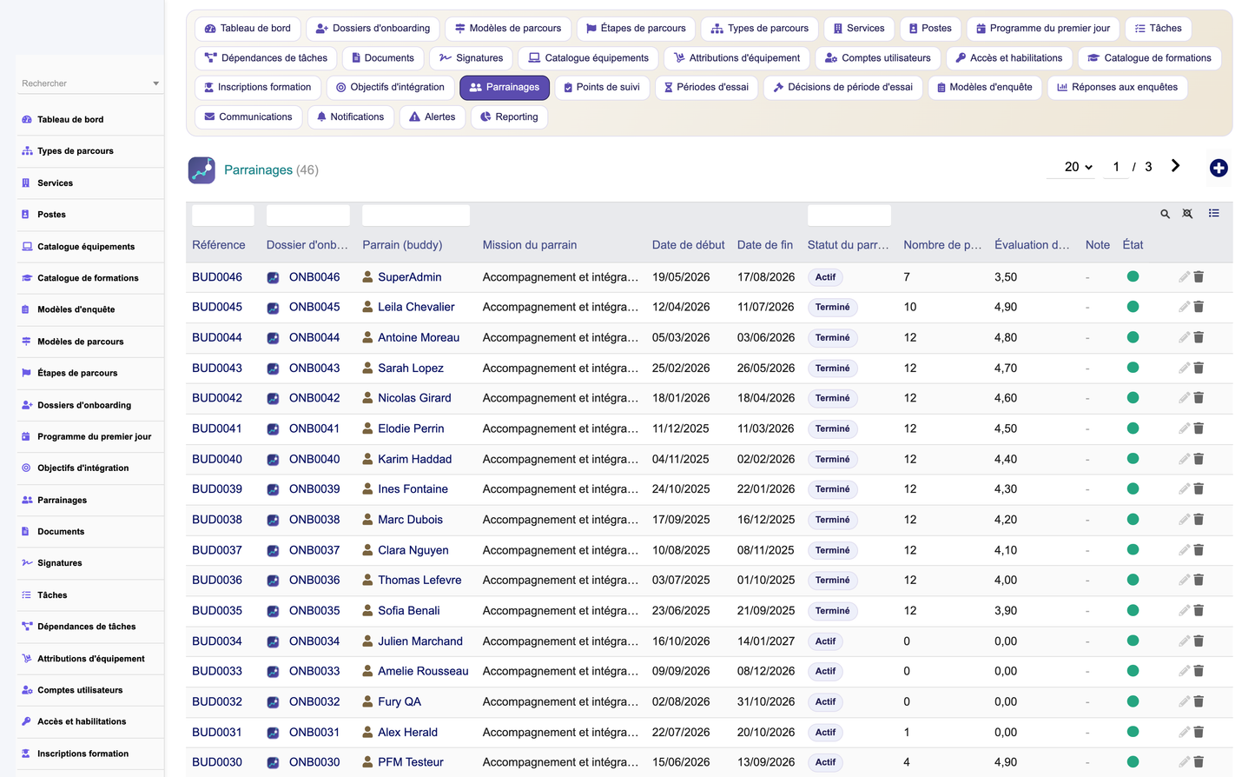Sort by Note column header

pyautogui.click(x=1098, y=245)
